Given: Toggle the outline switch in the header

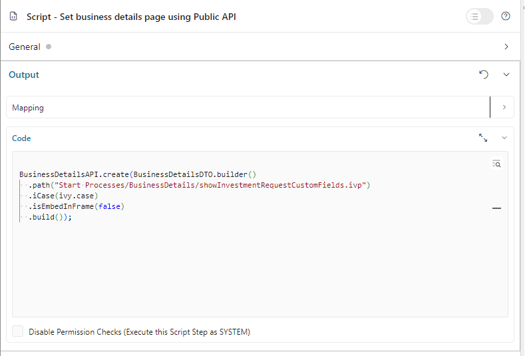Looking at the screenshot, I should point(479,17).
